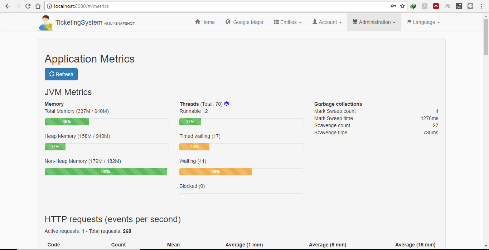Bookmark this page with the star icon

(x=402, y=6)
